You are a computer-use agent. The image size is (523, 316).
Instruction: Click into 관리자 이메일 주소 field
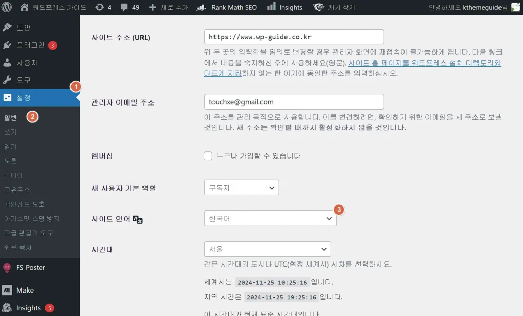point(294,102)
